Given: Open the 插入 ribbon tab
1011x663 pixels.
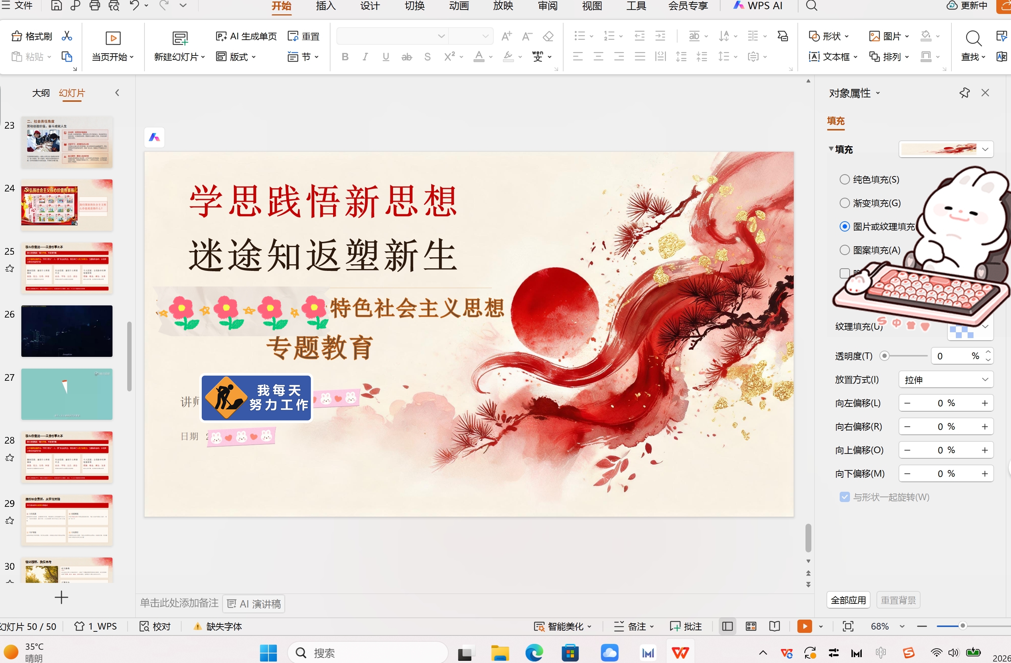Looking at the screenshot, I should click(326, 6).
